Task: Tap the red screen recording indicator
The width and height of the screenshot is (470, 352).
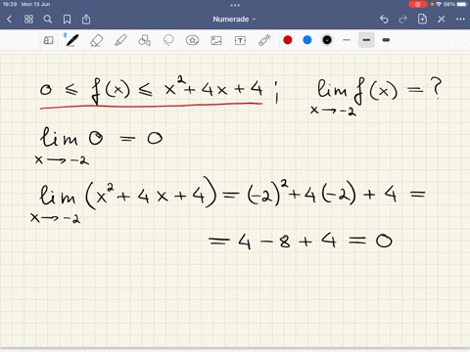Action: click(417, 4)
